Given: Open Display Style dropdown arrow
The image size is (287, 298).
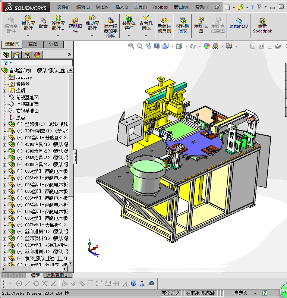Looking at the screenshot, I should [x=186, y=46].
